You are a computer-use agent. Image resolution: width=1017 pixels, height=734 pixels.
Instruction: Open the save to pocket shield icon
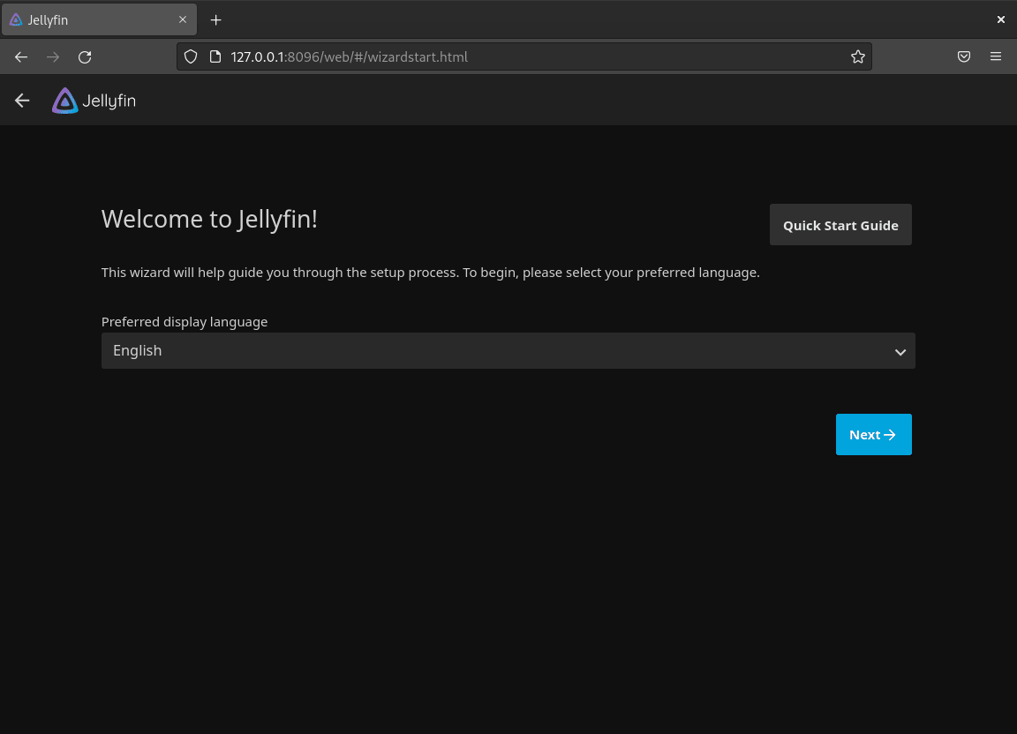964,56
